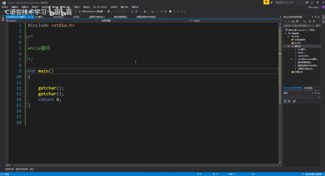Start the Local Windows Debugger

pyautogui.click(x=91, y=11)
